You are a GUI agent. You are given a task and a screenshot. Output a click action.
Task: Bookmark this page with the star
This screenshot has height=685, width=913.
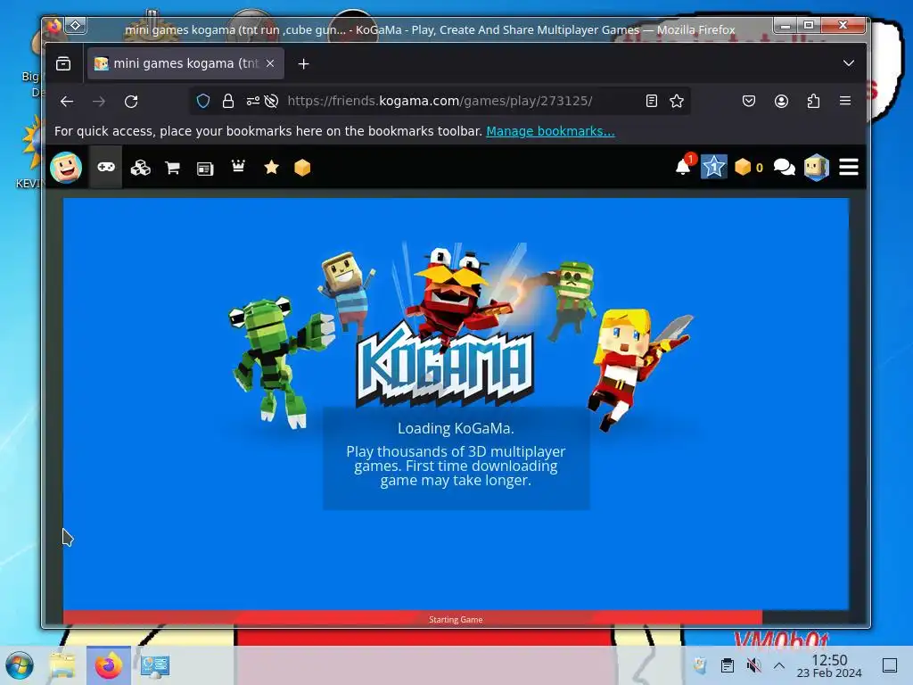click(x=677, y=101)
